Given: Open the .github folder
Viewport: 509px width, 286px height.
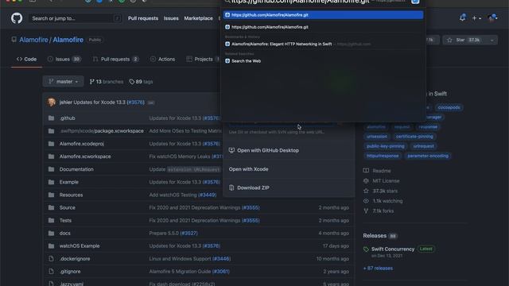Looking at the screenshot, I should [67, 118].
